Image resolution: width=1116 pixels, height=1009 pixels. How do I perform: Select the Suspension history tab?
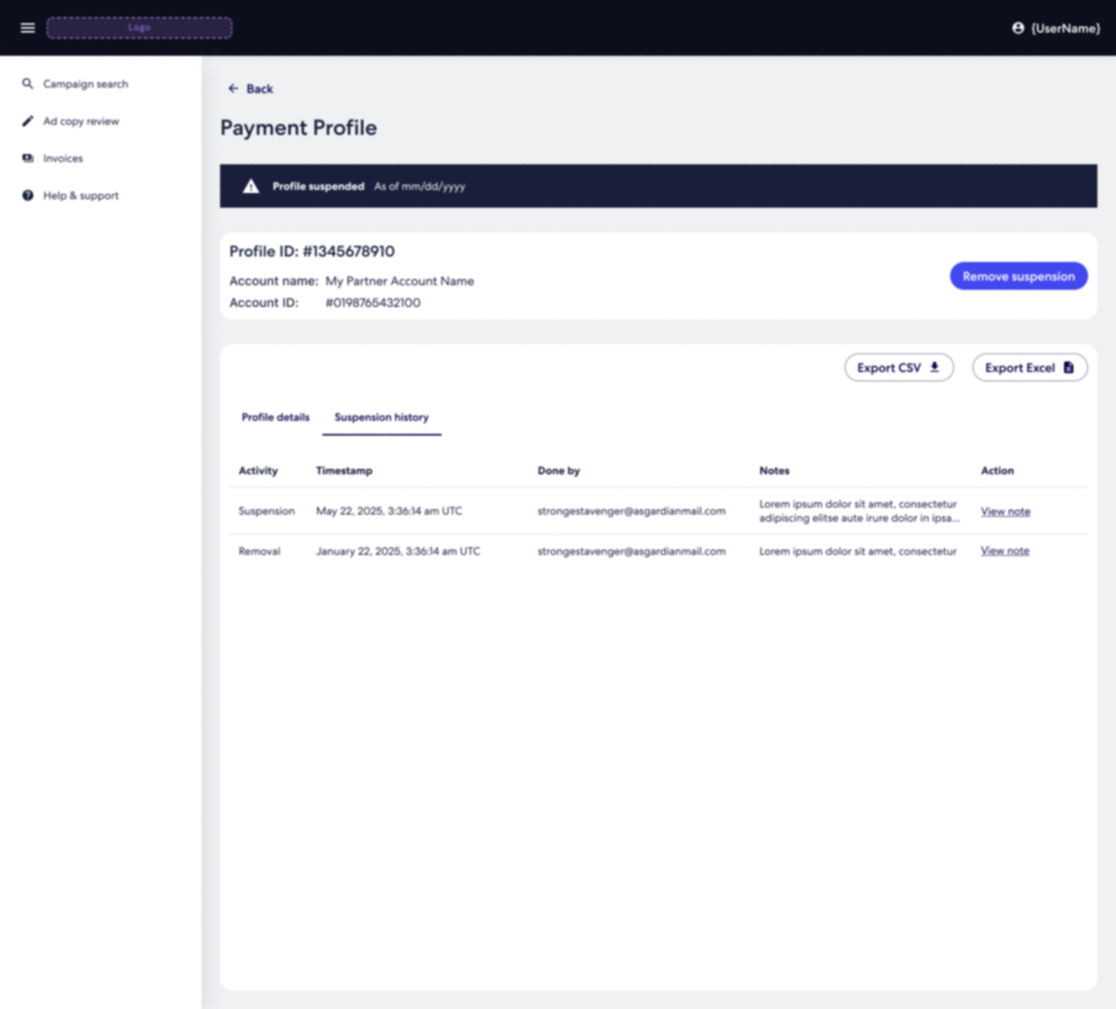(x=381, y=417)
